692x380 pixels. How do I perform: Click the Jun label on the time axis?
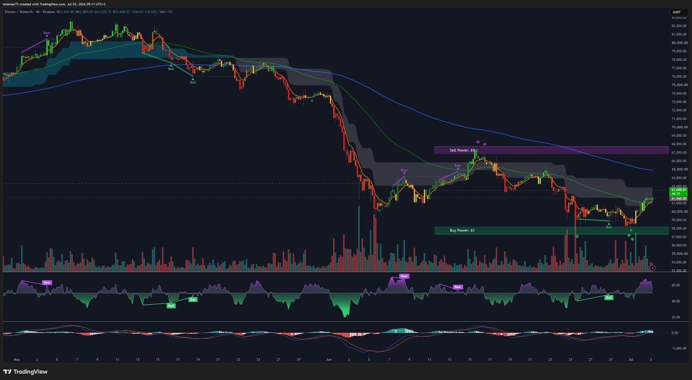tap(329, 359)
